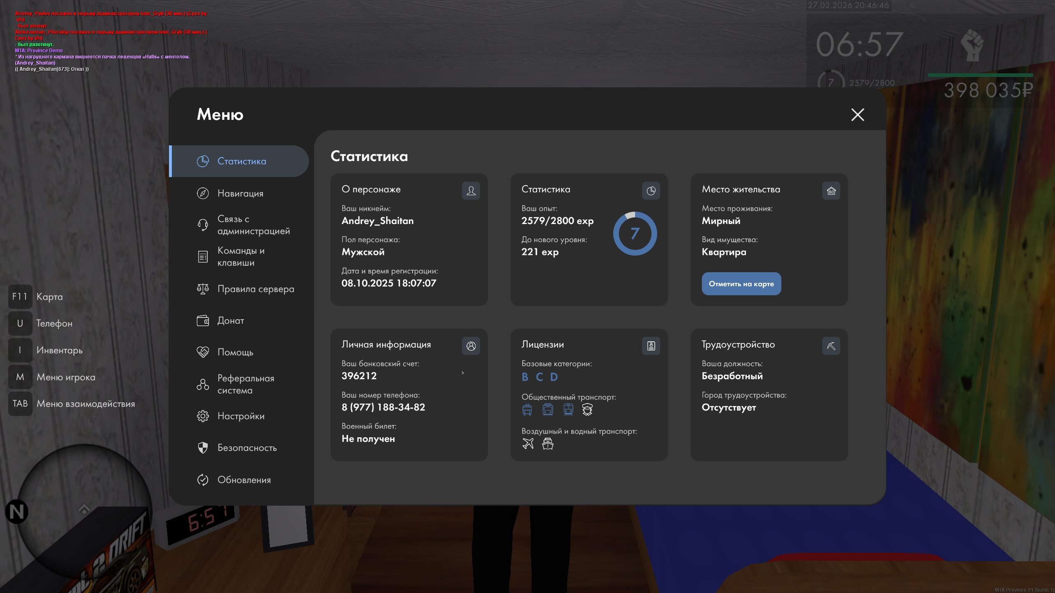The height and width of the screenshot is (593, 1055).
Task: Open Реферальная система section
Action: point(246,384)
